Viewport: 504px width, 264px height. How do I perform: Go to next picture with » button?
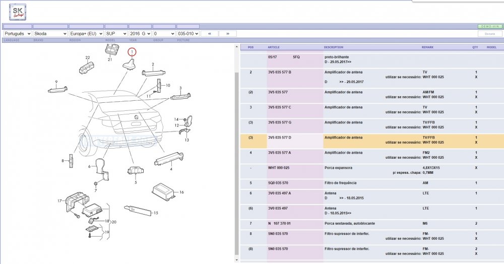(228, 33)
